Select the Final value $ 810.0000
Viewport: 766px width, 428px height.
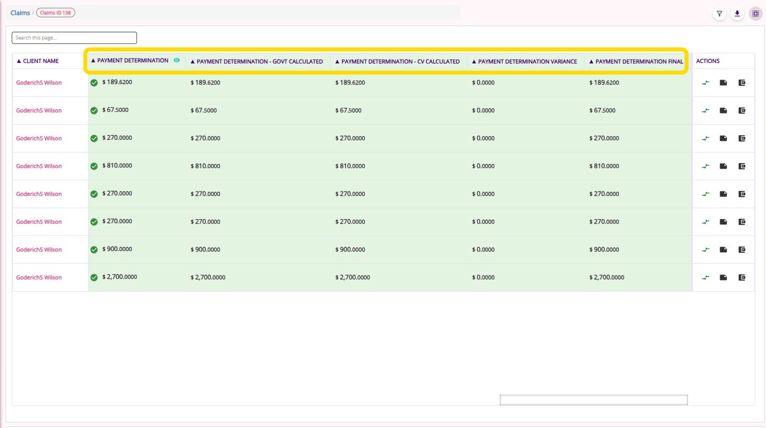604,166
